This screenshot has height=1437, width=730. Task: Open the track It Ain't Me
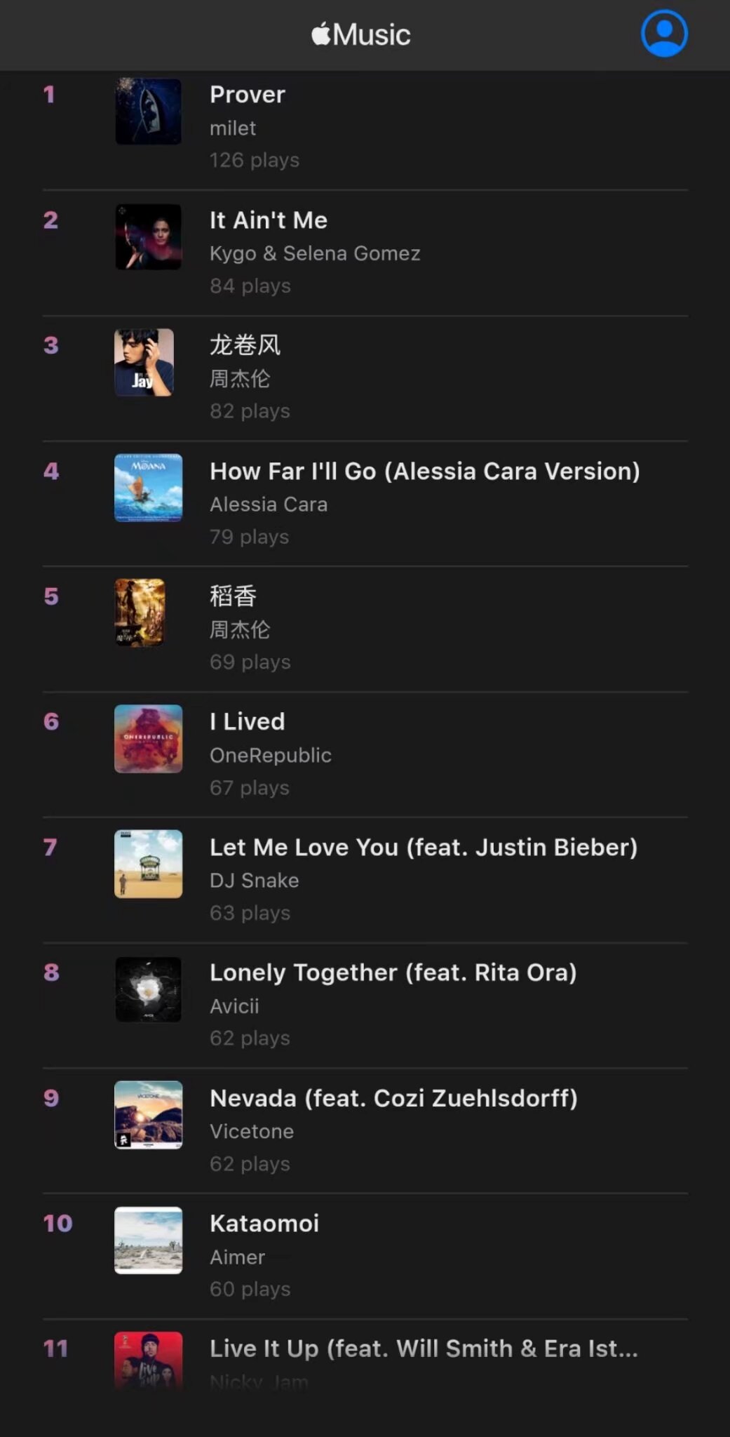(x=269, y=220)
